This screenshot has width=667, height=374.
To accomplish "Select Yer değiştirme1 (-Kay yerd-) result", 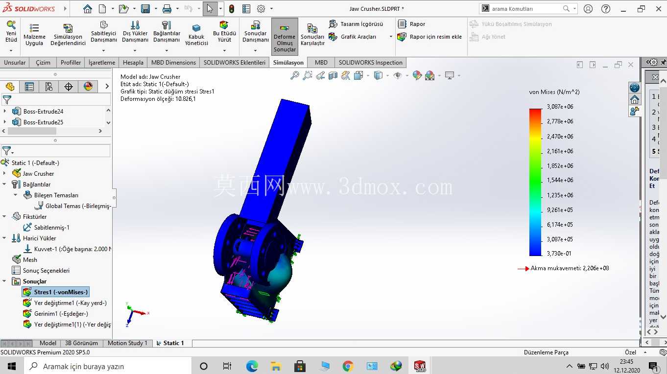I will [x=65, y=303].
